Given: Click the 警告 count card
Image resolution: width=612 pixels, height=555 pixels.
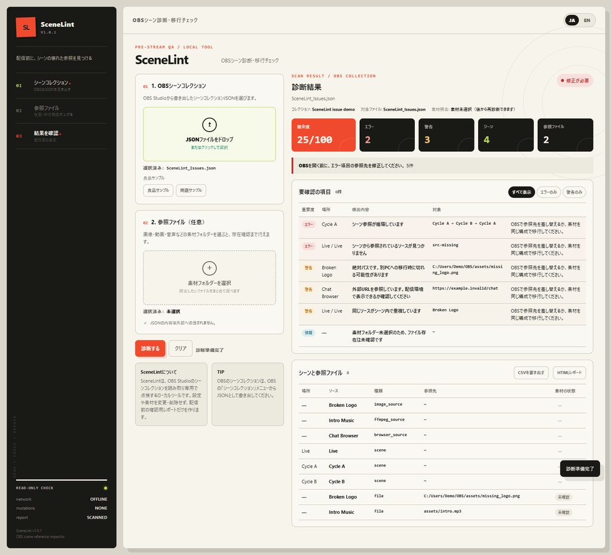Looking at the screenshot, I should click(446, 135).
